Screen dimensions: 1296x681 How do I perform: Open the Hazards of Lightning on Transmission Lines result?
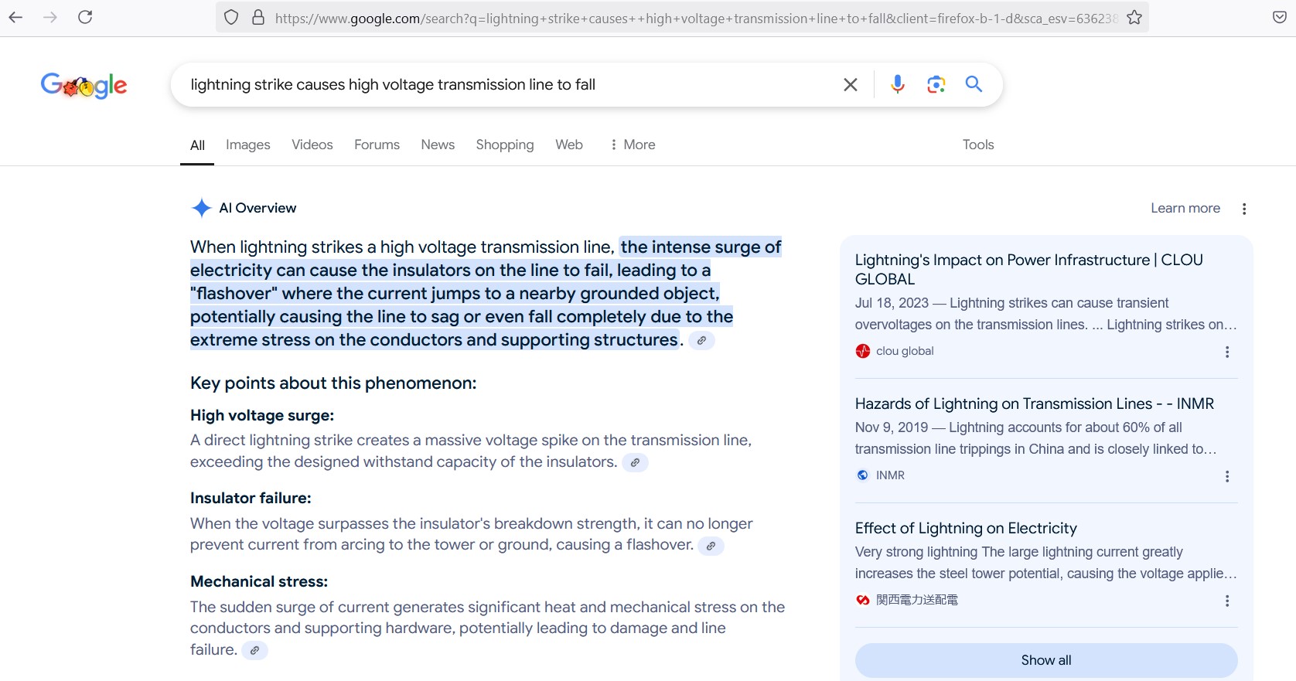pos(1034,403)
